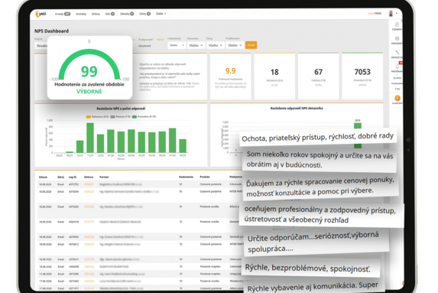
Task: Toggle Passives (7-8) legend swatch
Action: tap(113, 117)
